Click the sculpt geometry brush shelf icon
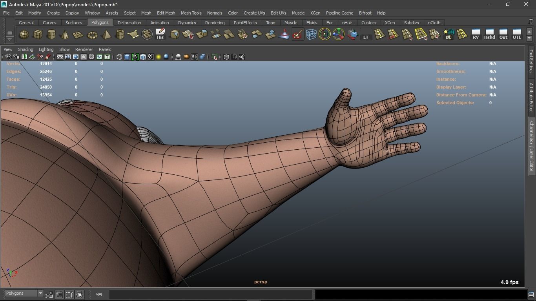Image resolution: width=536 pixels, height=301 pixels. [298, 34]
